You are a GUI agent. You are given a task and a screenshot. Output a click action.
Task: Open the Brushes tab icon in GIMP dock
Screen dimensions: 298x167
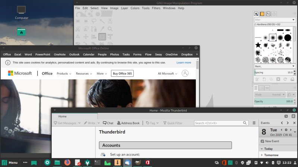point(256,14)
